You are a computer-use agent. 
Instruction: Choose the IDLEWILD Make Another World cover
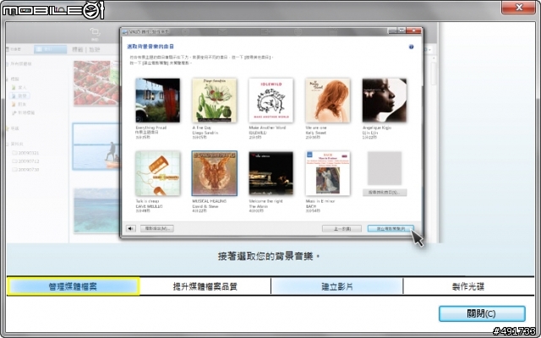tap(270, 100)
